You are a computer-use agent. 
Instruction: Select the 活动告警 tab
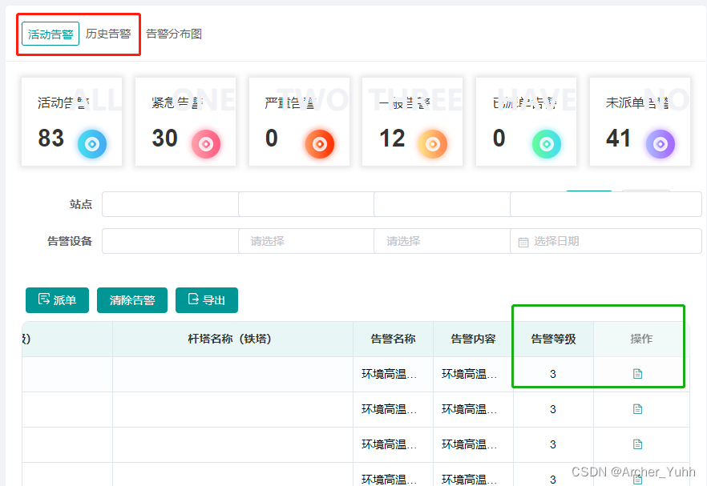pos(49,34)
